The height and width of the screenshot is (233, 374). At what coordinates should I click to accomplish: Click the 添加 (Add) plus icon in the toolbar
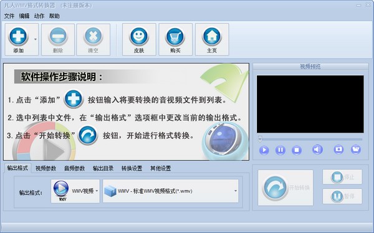(x=18, y=37)
